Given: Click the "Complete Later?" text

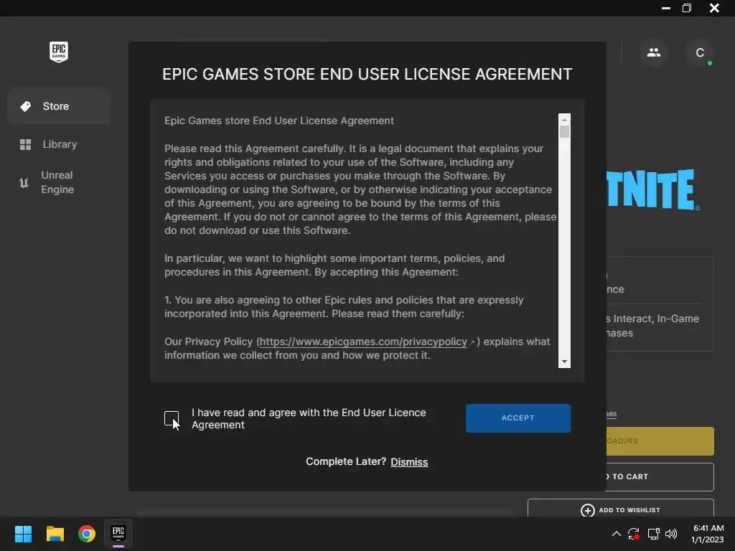Looking at the screenshot, I should [x=346, y=461].
